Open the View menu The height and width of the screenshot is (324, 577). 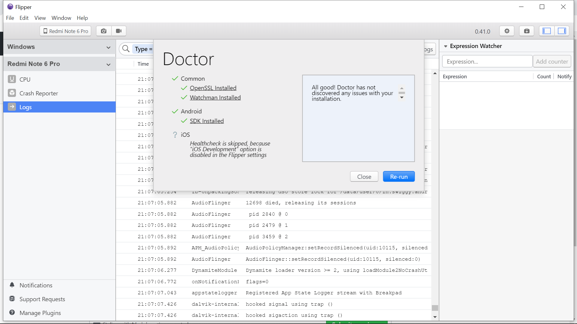(40, 18)
